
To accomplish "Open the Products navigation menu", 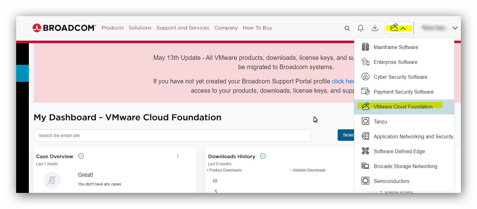I will [x=113, y=28].
